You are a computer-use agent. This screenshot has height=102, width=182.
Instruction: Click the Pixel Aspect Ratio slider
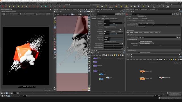117,25
